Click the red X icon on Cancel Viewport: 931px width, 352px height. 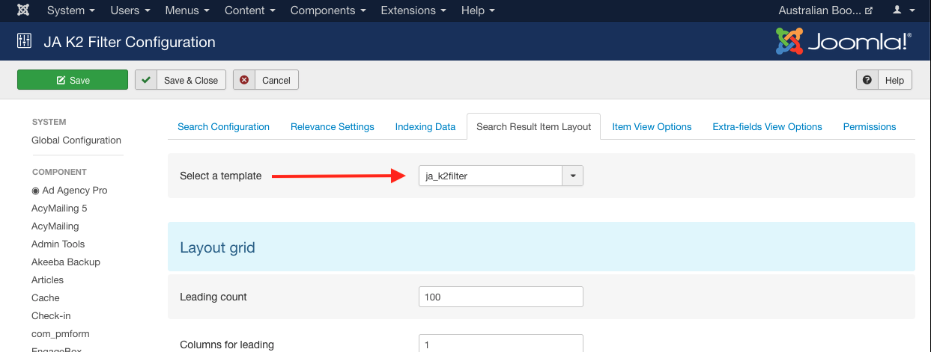(244, 80)
